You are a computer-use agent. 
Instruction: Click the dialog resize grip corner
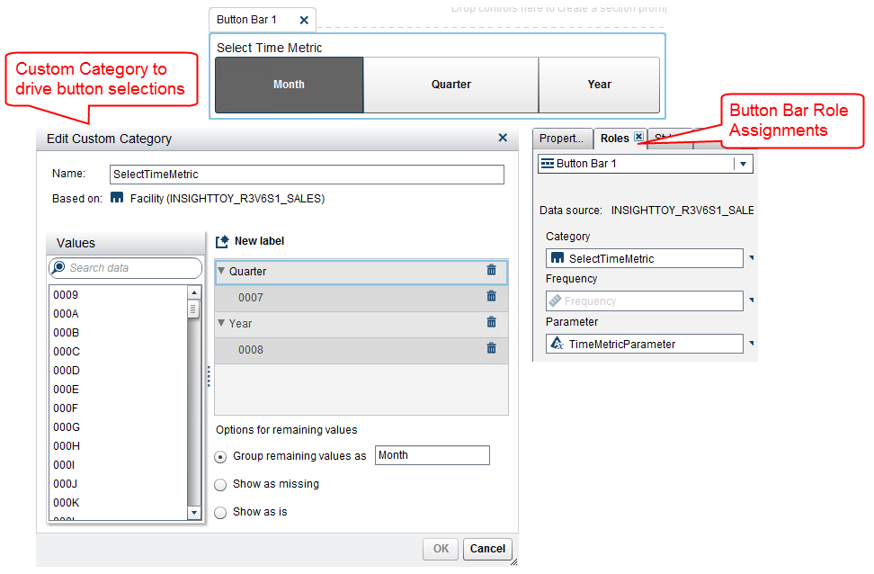(x=514, y=561)
